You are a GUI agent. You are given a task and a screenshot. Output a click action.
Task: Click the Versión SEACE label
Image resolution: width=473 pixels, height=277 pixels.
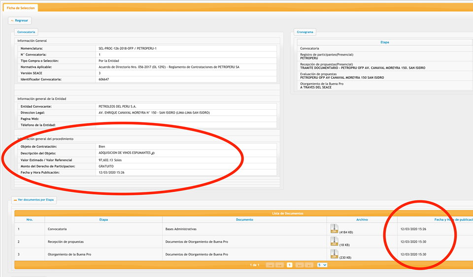pyautogui.click(x=32, y=73)
